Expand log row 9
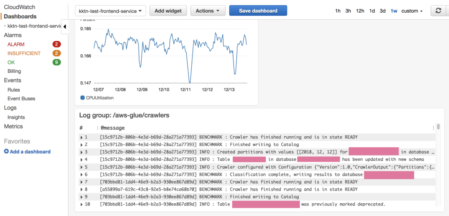The width and height of the screenshot is (449, 216). click(x=82, y=197)
